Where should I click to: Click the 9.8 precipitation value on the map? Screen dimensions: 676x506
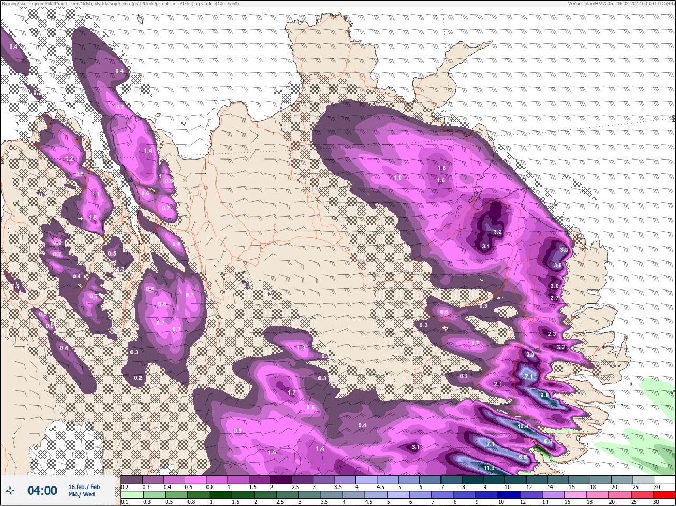[x=545, y=395]
